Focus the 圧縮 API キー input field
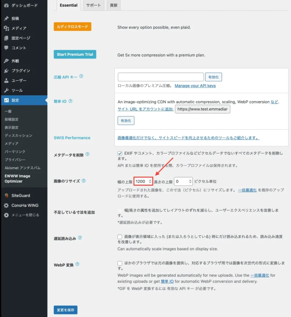Image resolution: width=291 pixels, height=317 pixels. [x=161, y=77]
